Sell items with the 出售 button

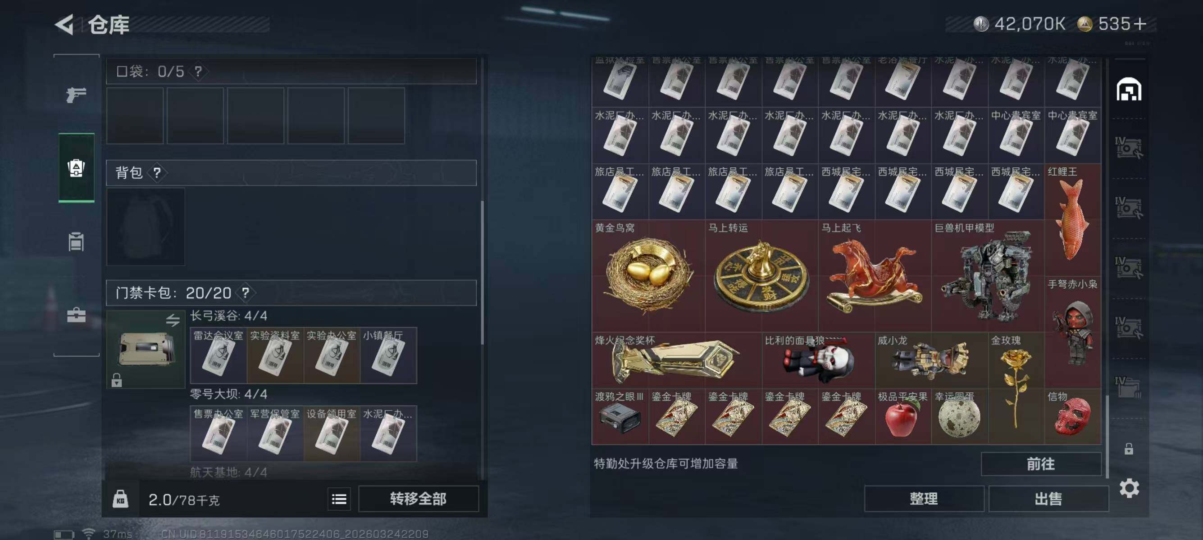click(1048, 499)
